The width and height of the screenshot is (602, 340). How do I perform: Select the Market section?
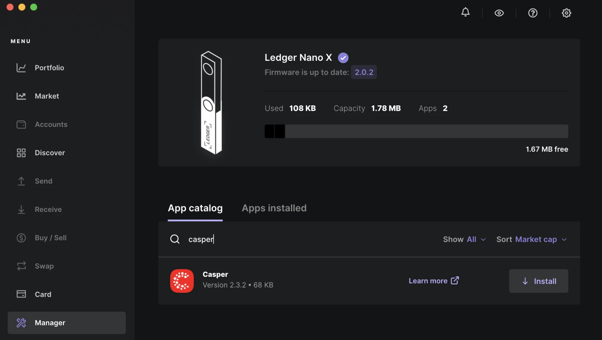pos(47,96)
